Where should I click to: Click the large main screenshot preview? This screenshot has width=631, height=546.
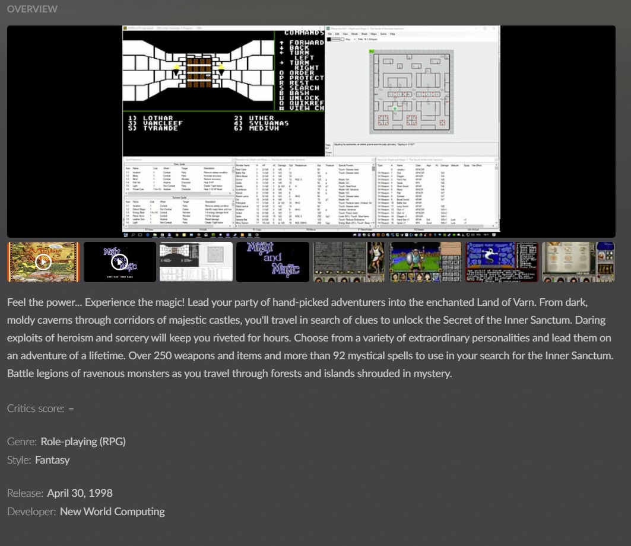click(311, 132)
